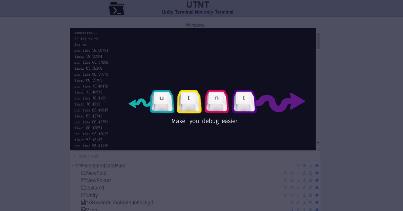The width and height of the screenshot is (403, 211).
Task: Show info for texture1 folder
Action: 317,188
